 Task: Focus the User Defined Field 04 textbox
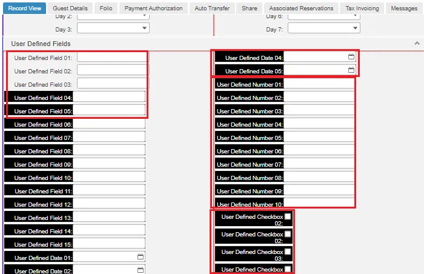(x=109, y=96)
